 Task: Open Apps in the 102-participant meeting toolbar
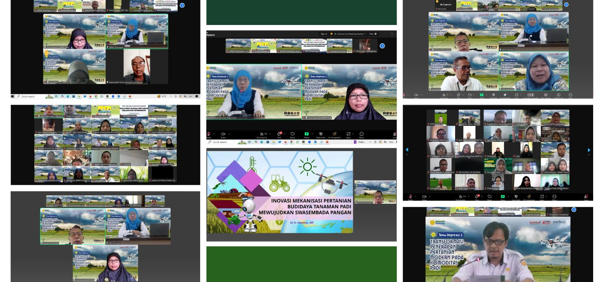[x=348, y=135]
